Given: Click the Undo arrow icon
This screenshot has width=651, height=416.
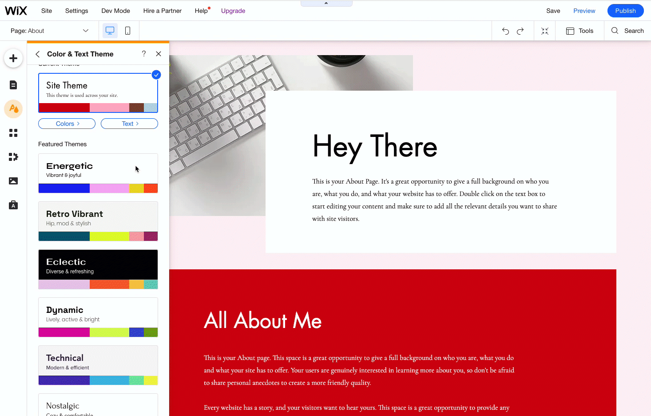Looking at the screenshot, I should [505, 31].
